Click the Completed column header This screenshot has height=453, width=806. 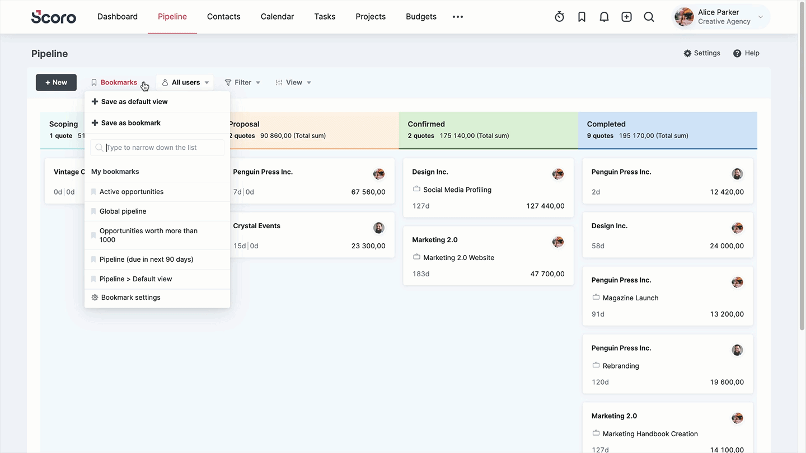click(x=667, y=130)
